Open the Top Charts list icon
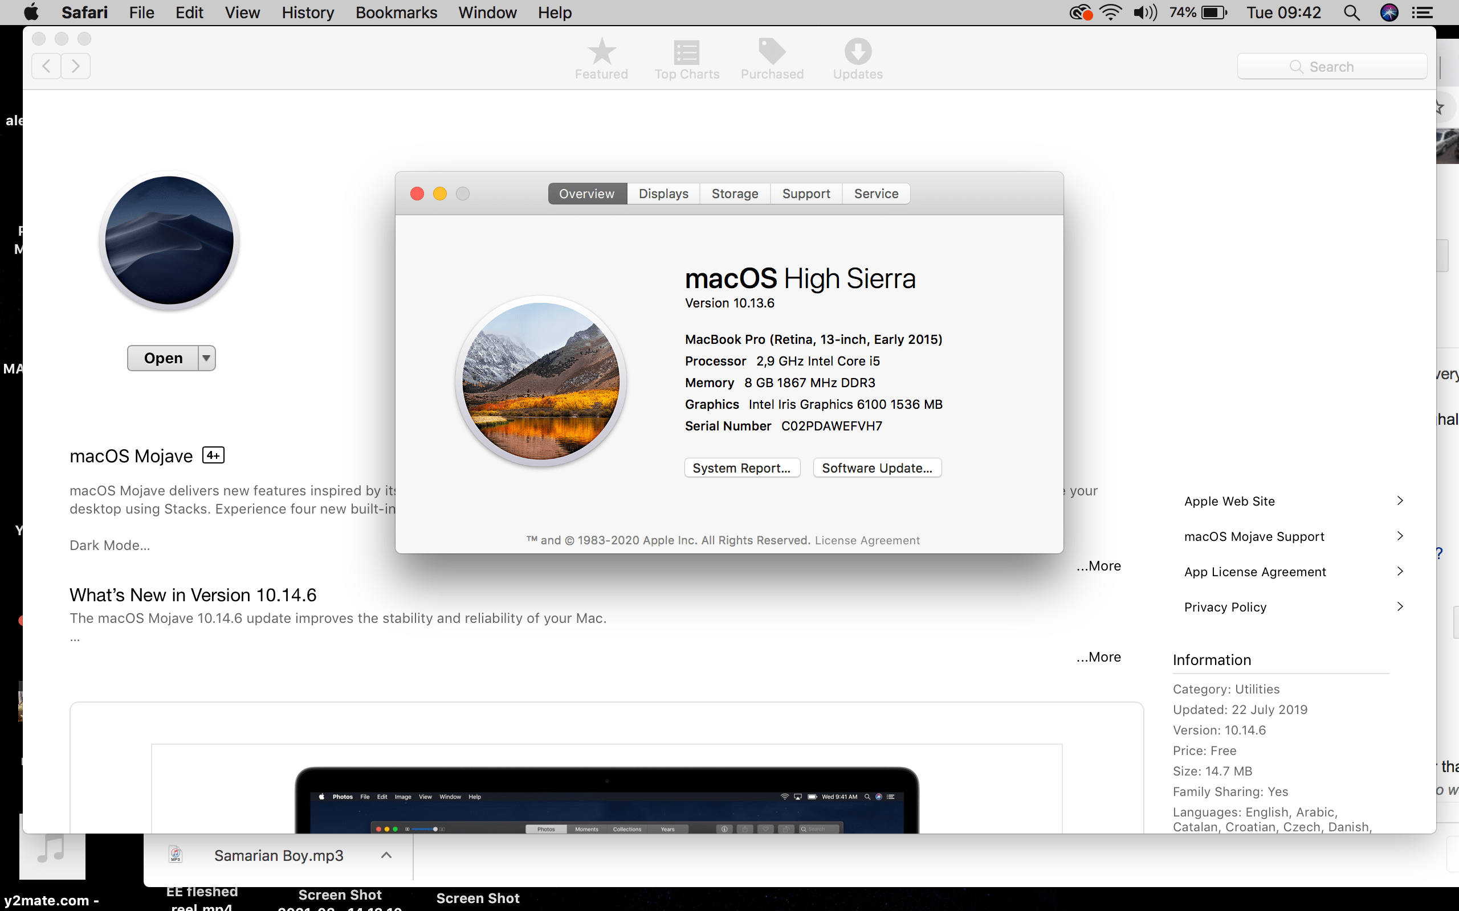Image resolution: width=1459 pixels, height=911 pixels. 686,52
